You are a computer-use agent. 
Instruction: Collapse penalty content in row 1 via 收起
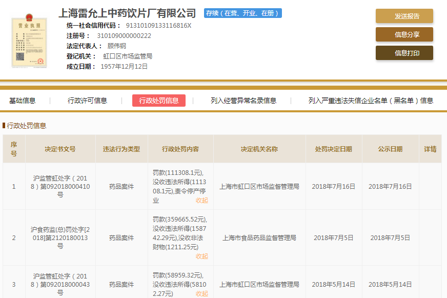coord(202,201)
